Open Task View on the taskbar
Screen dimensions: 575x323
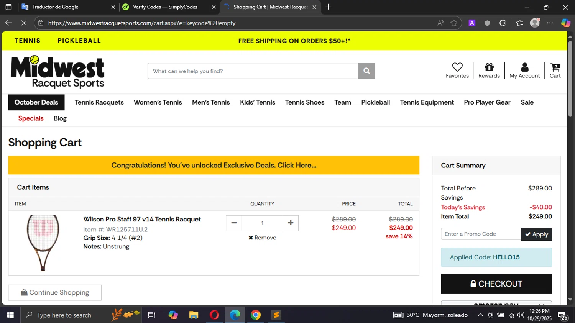tap(151, 315)
